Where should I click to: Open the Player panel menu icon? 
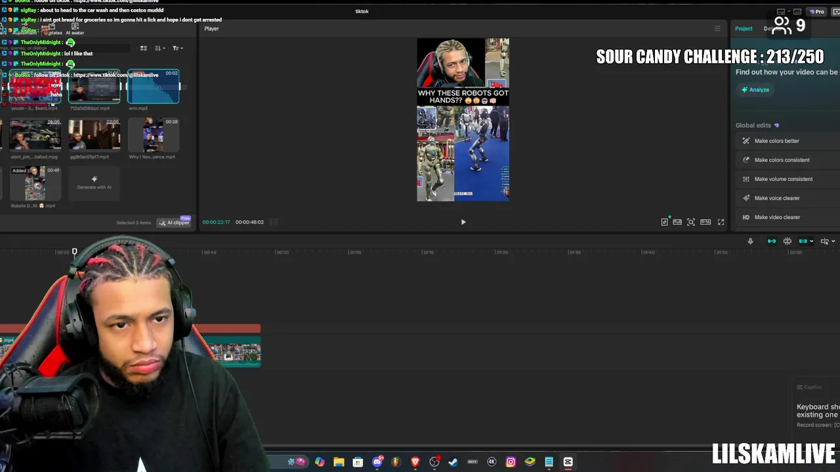pyautogui.click(x=717, y=28)
